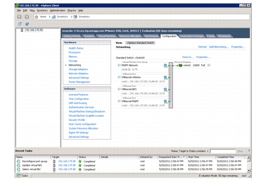Open the Network Adapters hardware link
Viewport: 269px width, 181px height.
(79, 73)
